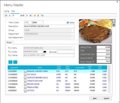This screenshot has height=103, width=120.
Task: Click the record number field showing 9
Action: point(16,15)
